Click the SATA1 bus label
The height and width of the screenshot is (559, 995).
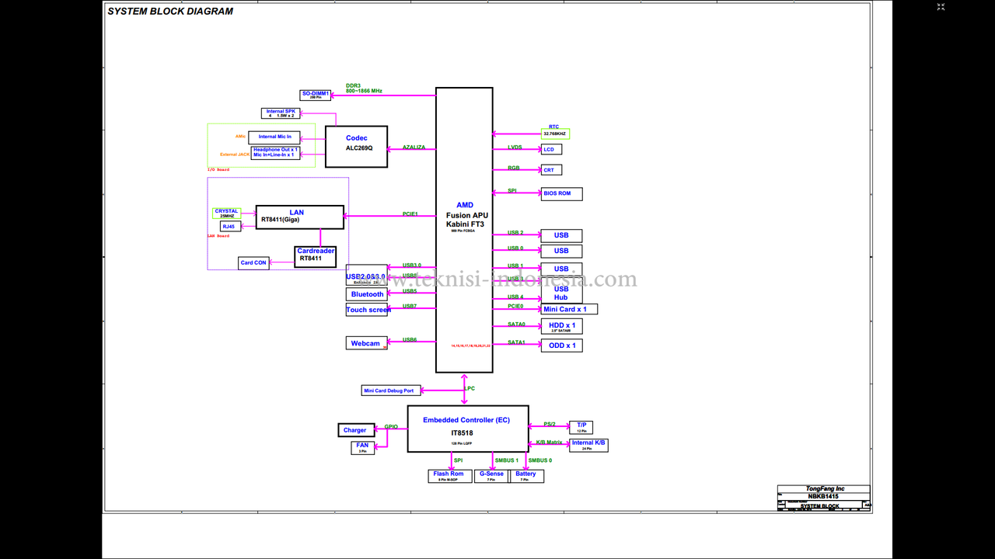point(516,342)
